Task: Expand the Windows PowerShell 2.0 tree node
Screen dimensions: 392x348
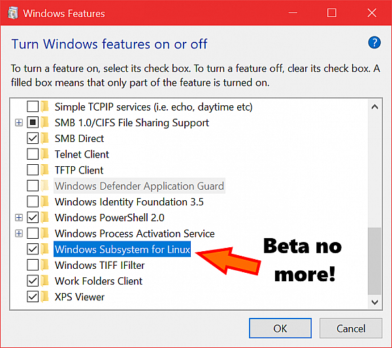Action: [x=19, y=218]
